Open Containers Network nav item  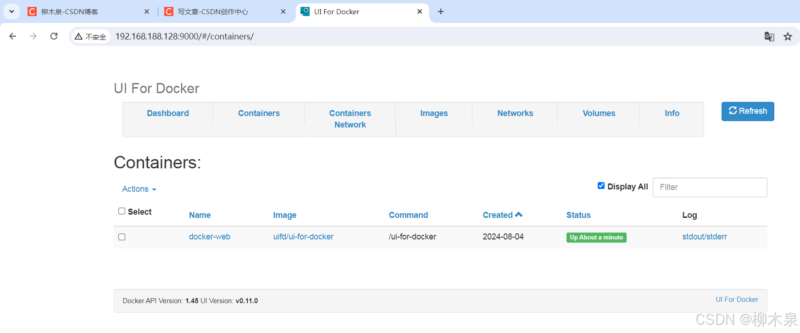pos(350,119)
